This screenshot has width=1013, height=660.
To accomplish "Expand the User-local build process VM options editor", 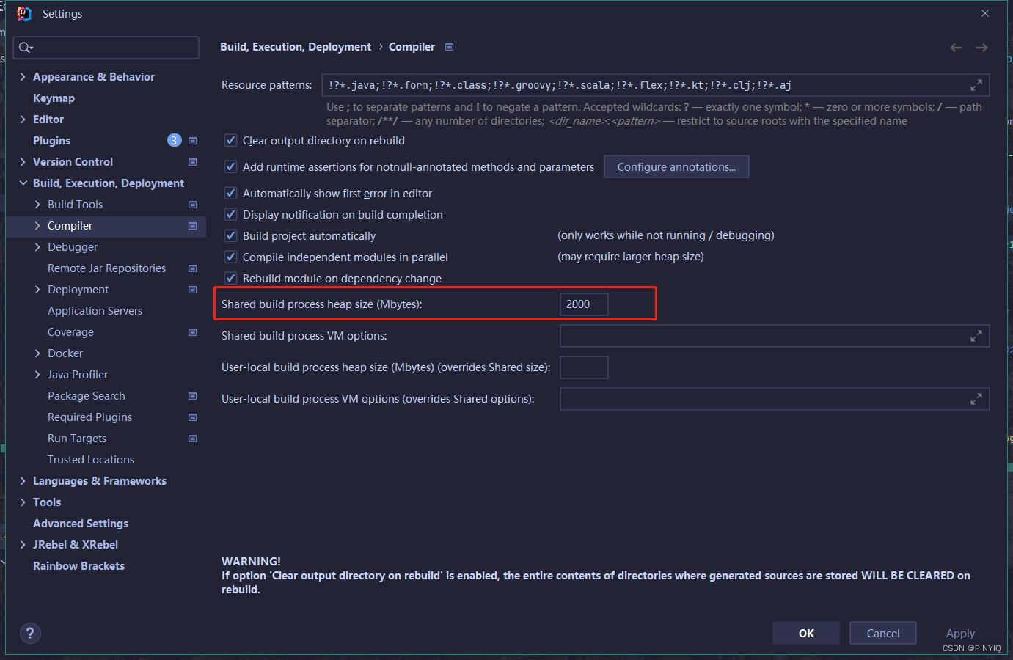I will (976, 399).
